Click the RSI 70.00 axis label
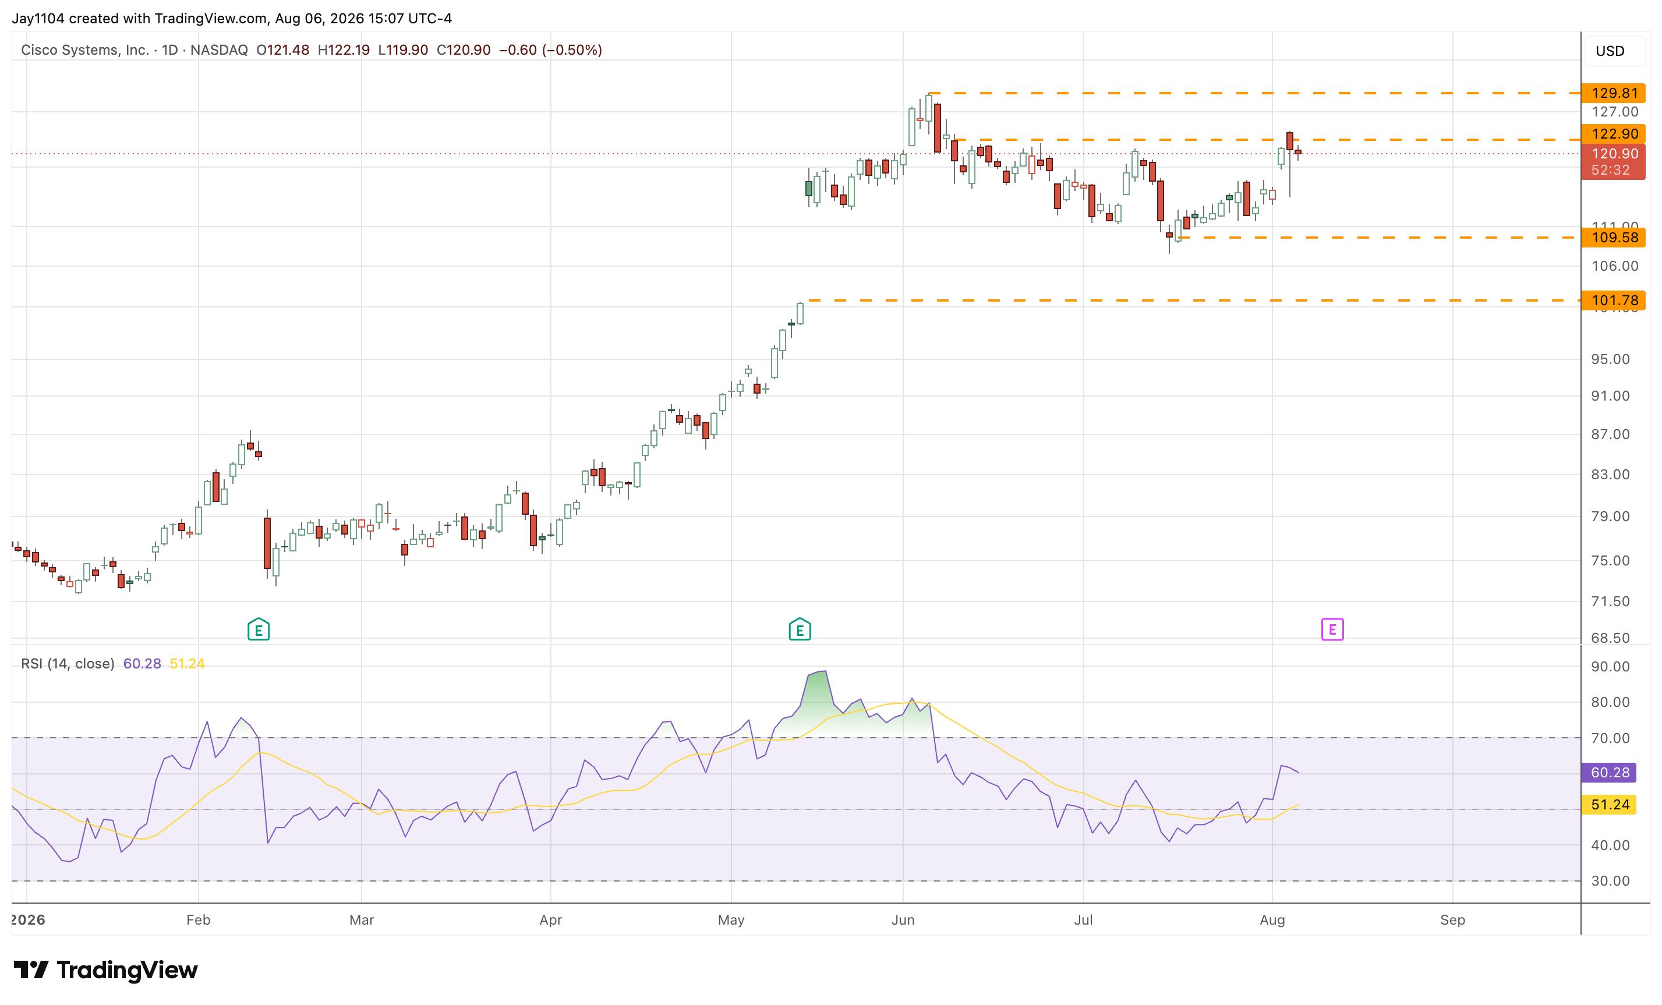 click(x=1610, y=738)
